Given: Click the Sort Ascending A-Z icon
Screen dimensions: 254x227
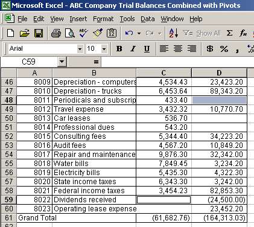Looking at the screenshot, I should click(x=174, y=33).
